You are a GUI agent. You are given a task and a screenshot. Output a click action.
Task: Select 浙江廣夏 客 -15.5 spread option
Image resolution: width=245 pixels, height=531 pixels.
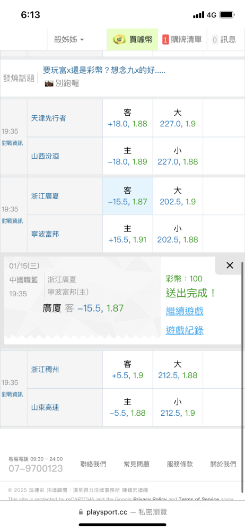pyautogui.click(x=128, y=196)
